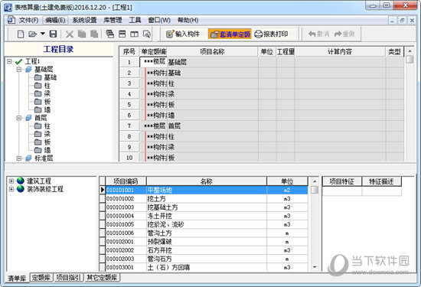
Task: Click the list scroll-down arrow
Action: (315, 267)
